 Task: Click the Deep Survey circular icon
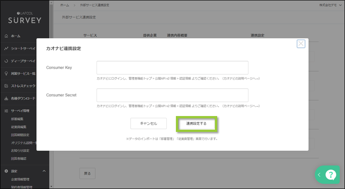[6, 61]
